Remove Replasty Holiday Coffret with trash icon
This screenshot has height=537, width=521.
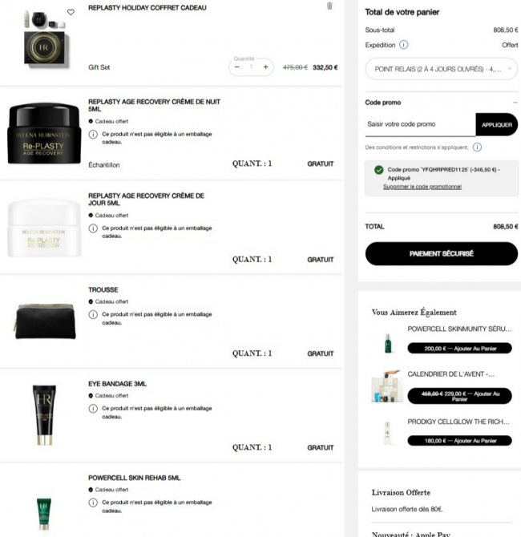[x=329, y=6]
